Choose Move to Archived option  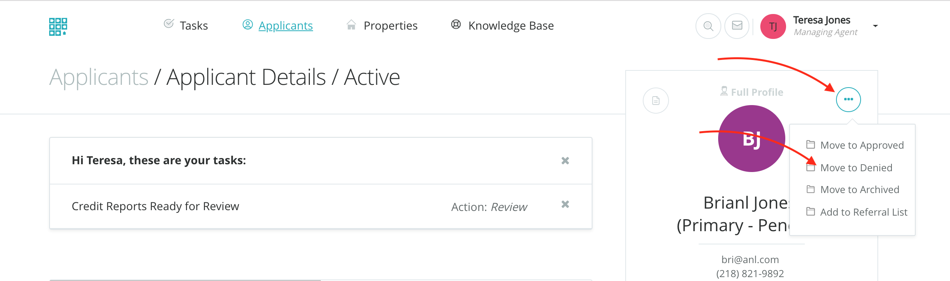click(859, 190)
